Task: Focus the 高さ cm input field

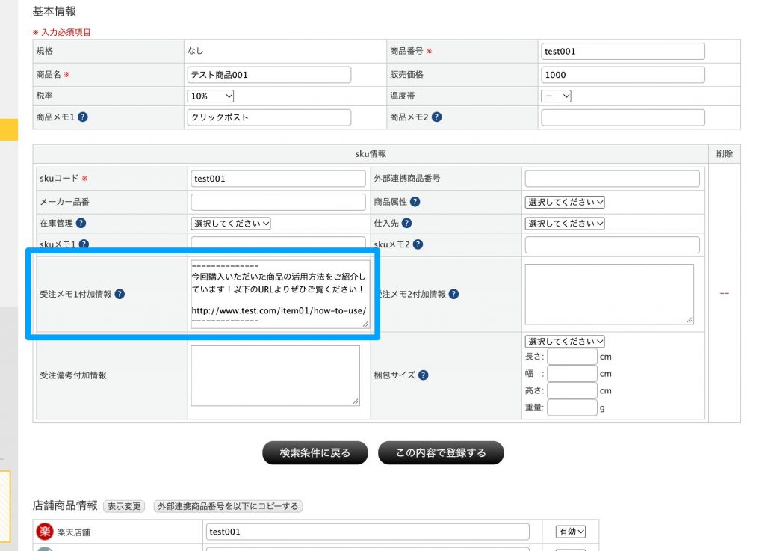Action: pos(572,390)
